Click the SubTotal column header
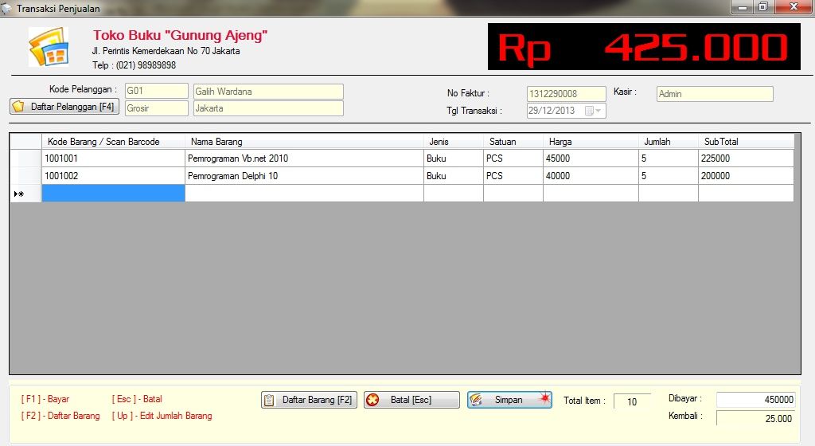The height and width of the screenshot is (446, 815). [x=745, y=142]
